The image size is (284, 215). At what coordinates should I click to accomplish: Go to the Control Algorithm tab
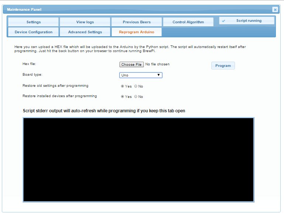click(x=188, y=22)
